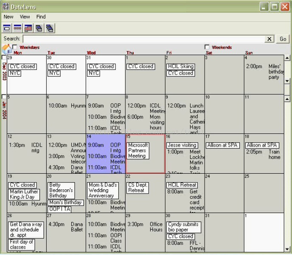292x255 pixels.
Task: Open the New menu
Action: pyautogui.click(x=8, y=17)
